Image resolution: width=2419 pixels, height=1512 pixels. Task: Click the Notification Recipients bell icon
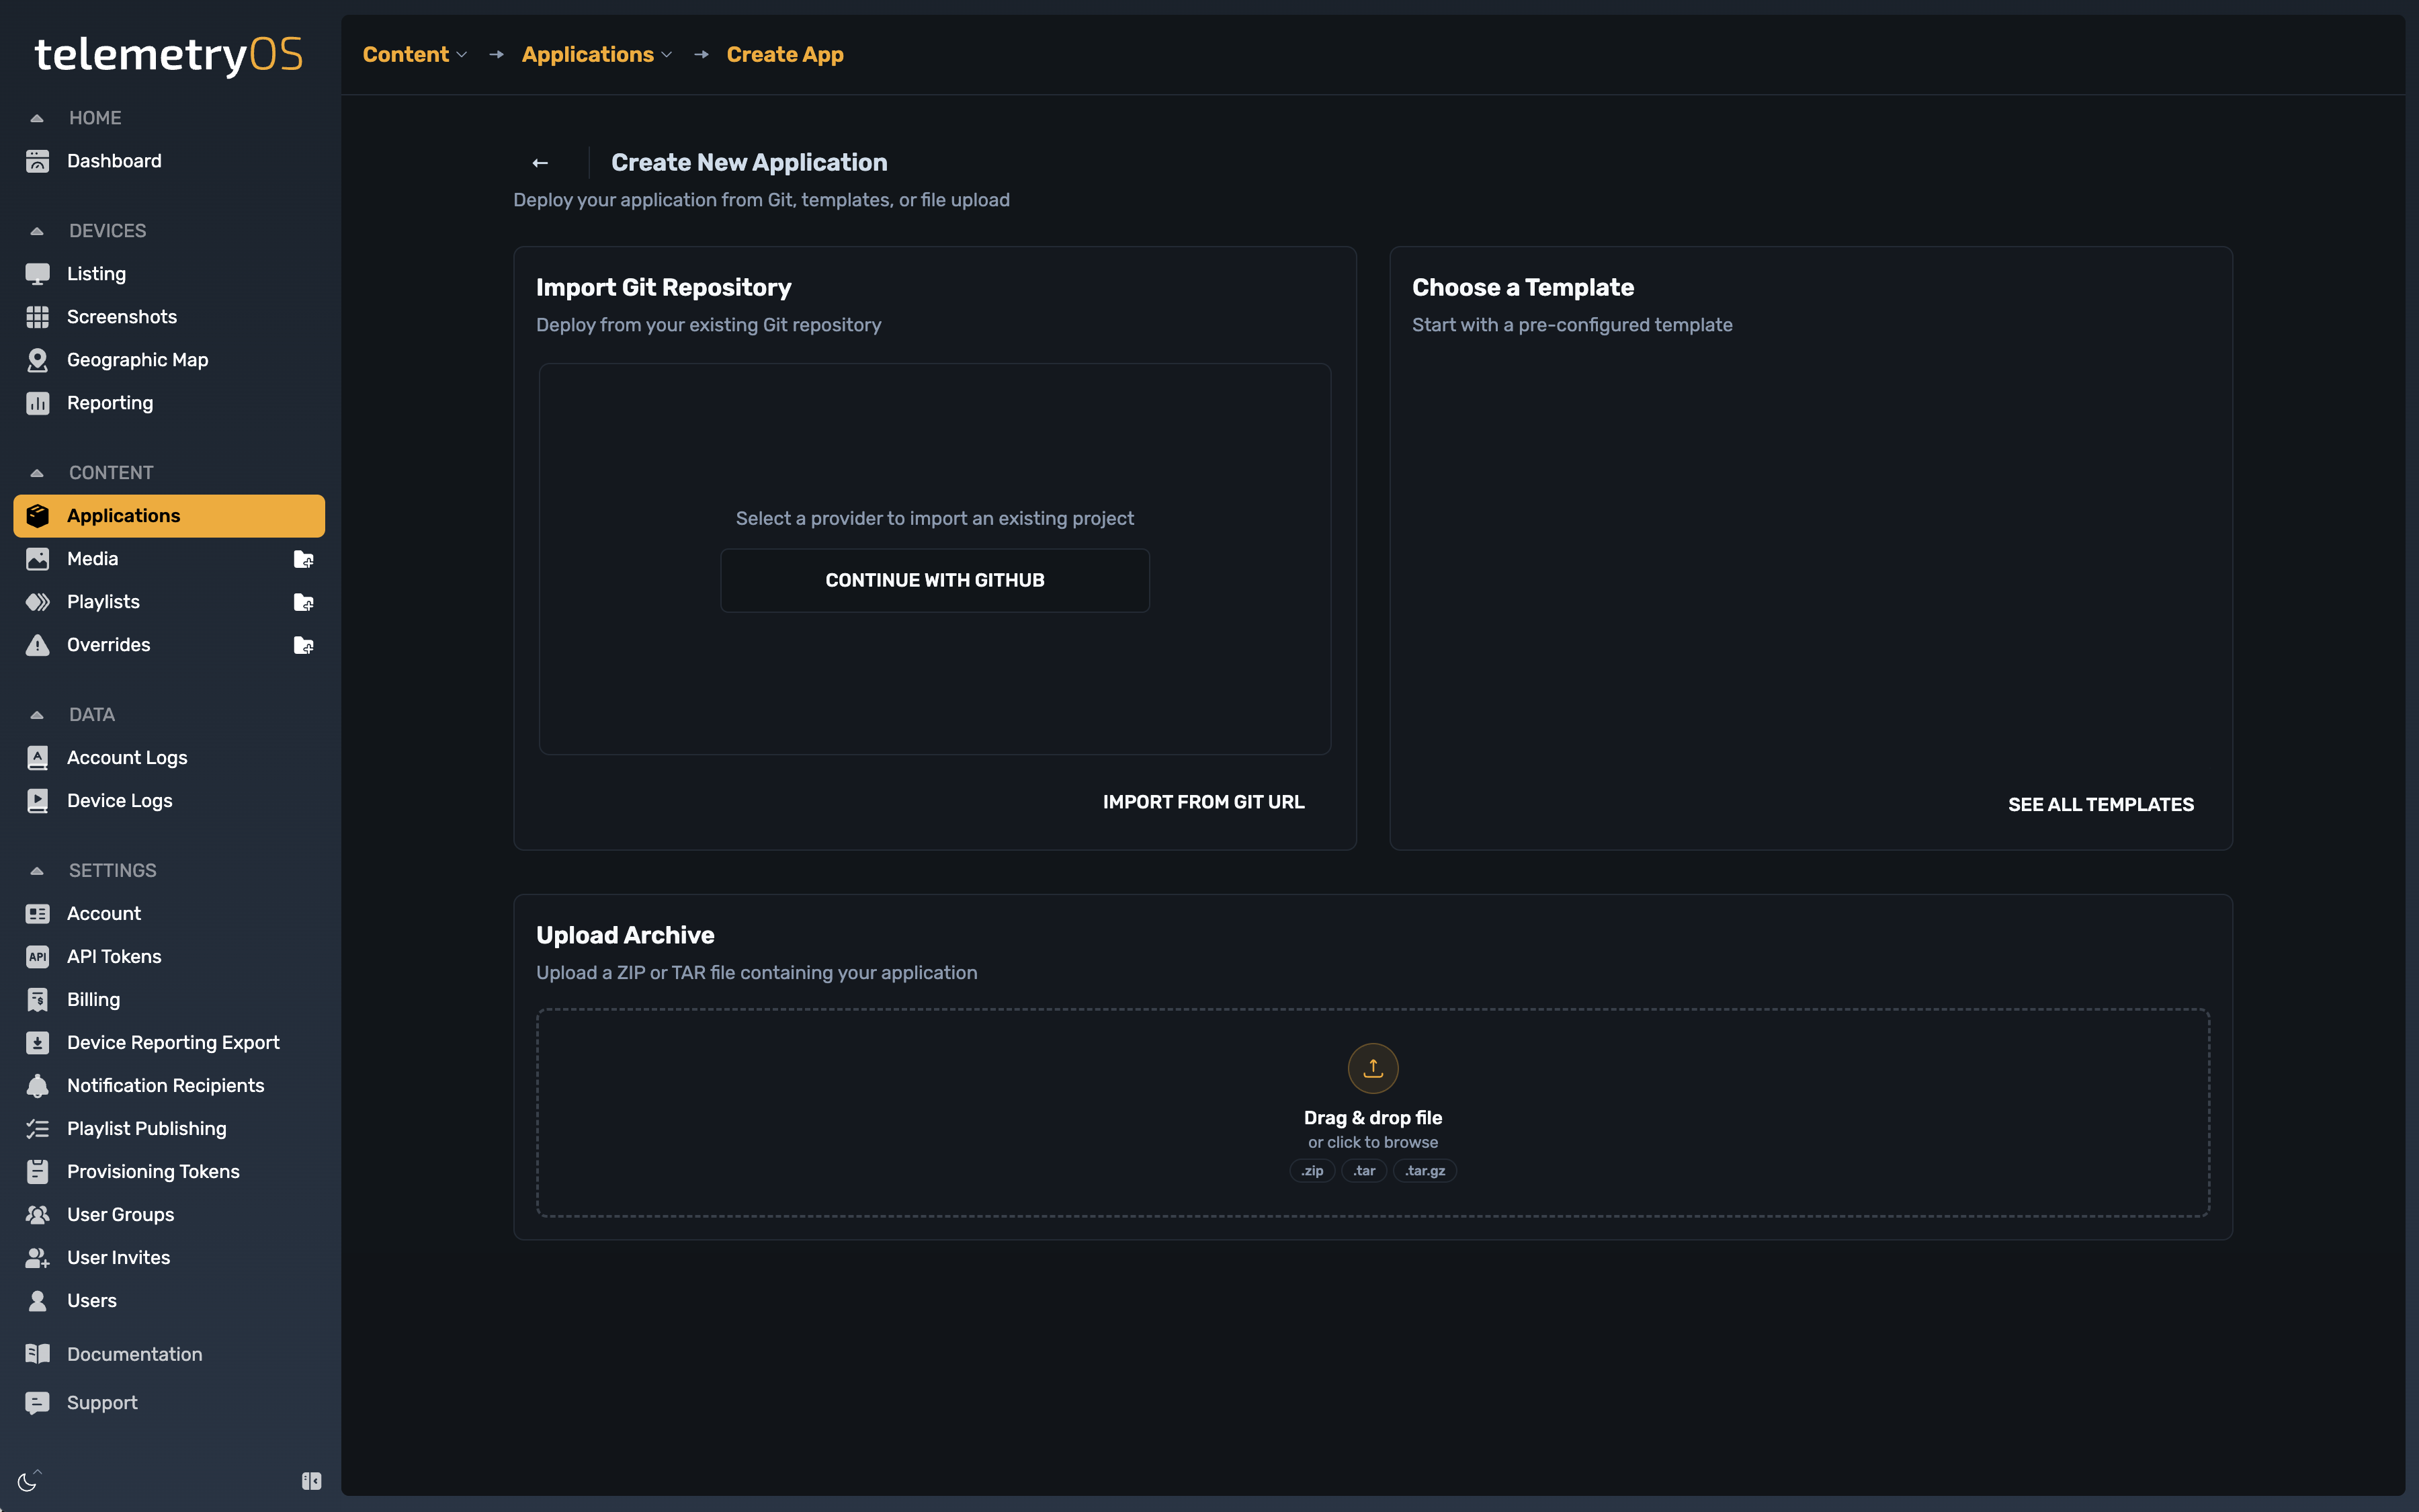click(x=38, y=1085)
